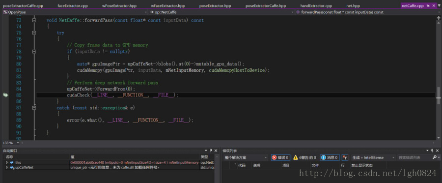Click the editor split-window plus icon
The image size is (442, 183).
[439, 18]
